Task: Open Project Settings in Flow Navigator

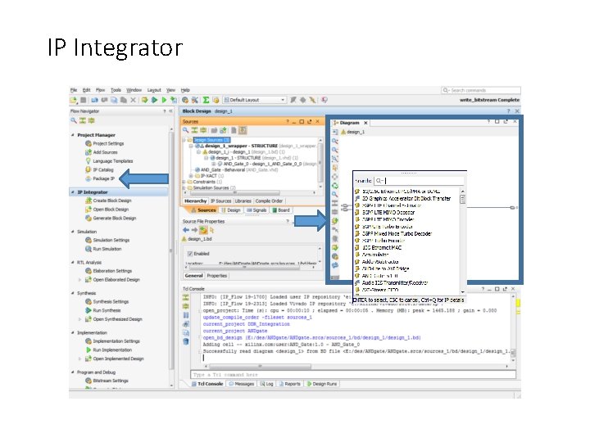Action: click(104, 143)
